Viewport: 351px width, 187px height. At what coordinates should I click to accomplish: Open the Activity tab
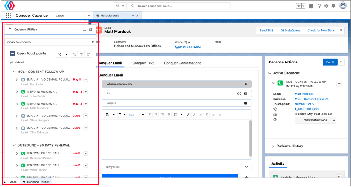click(278, 163)
